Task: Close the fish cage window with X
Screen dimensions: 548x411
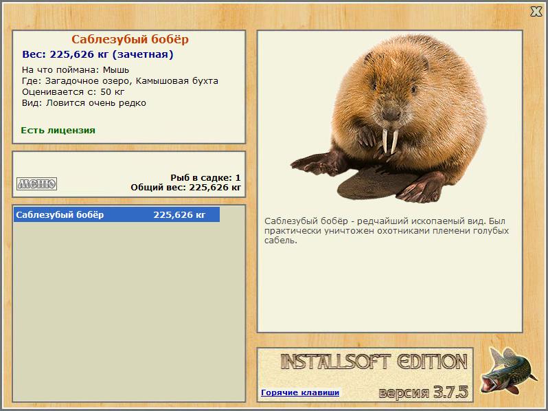Action: [536, 11]
